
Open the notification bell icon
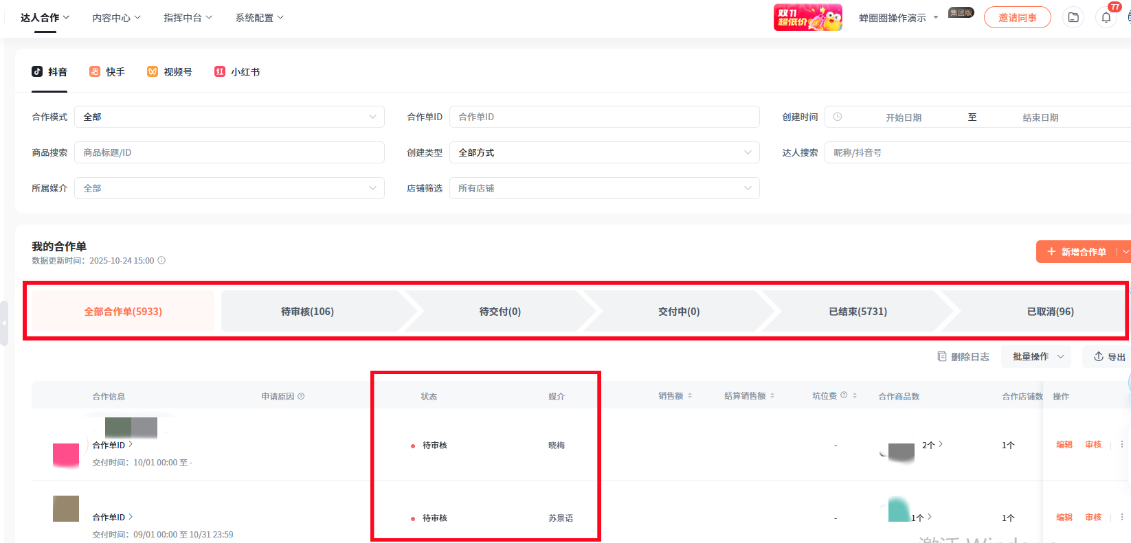click(x=1106, y=18)
